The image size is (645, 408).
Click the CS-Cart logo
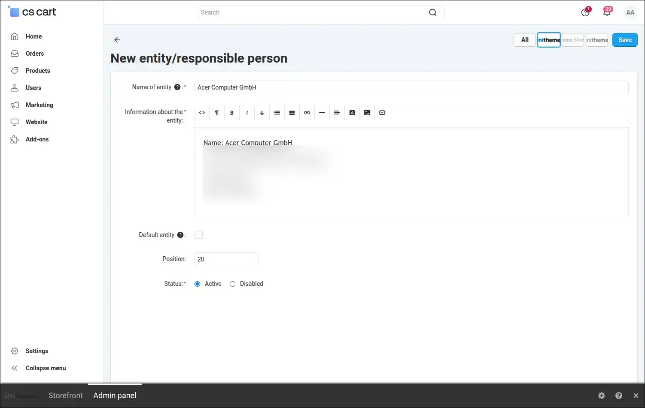coord(32,12)
